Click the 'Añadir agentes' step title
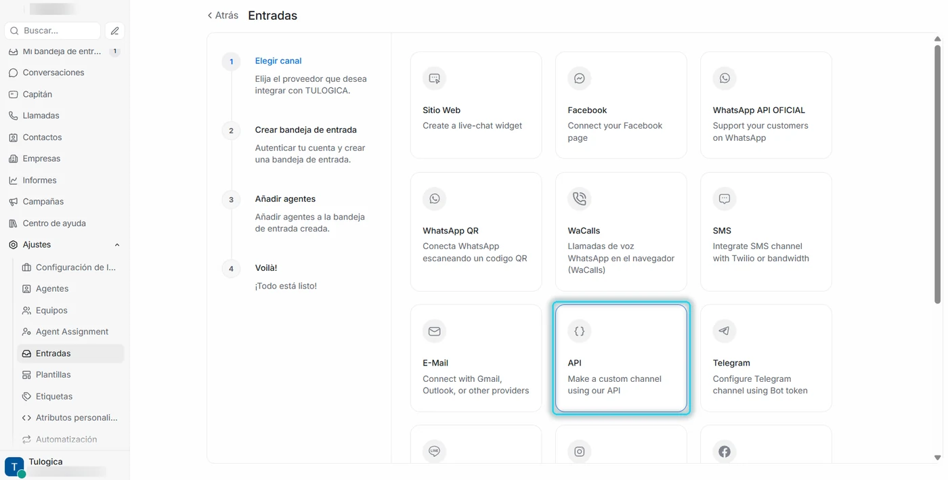 285,199
